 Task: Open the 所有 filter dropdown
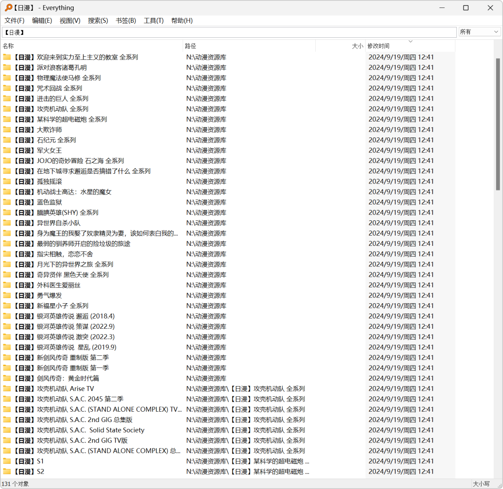click(479, 32)
